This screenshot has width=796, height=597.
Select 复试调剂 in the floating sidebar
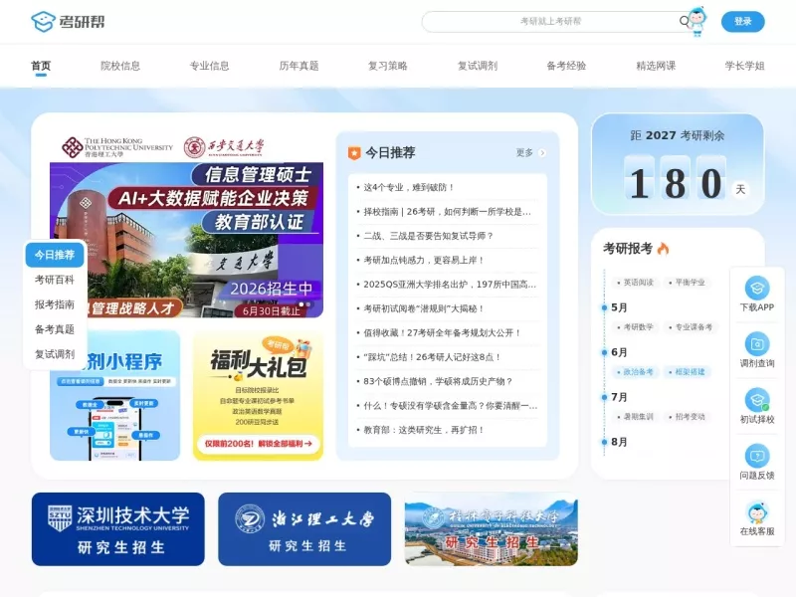tap(55, 354)
